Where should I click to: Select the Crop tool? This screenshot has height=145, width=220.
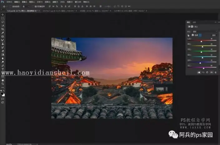pyautogui.click(x=2, y=29)
